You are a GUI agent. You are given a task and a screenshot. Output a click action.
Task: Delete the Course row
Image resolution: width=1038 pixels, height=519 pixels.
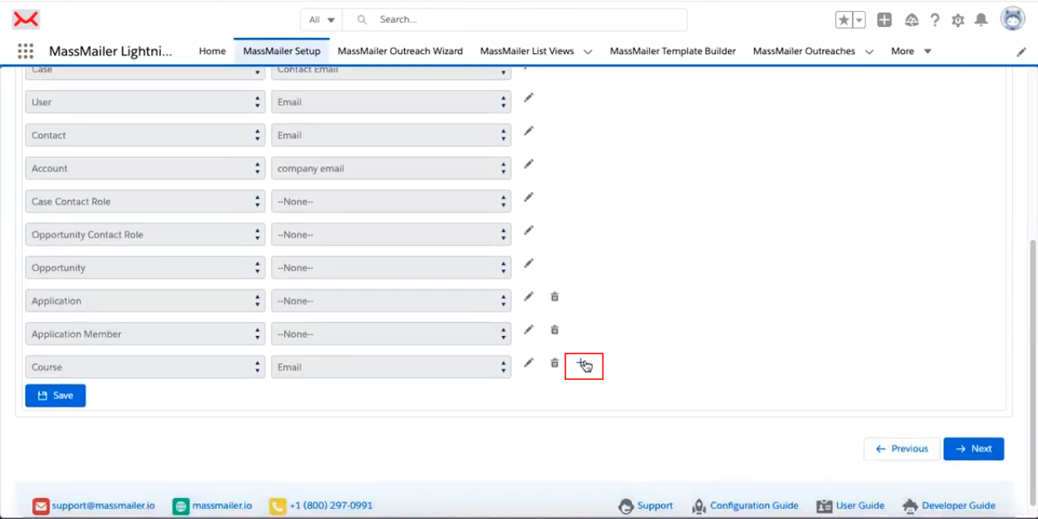pyautogui.click(x=555, y=363)
